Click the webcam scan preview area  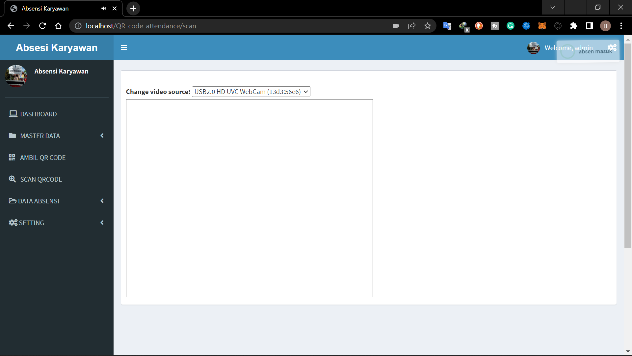[249, 198]
